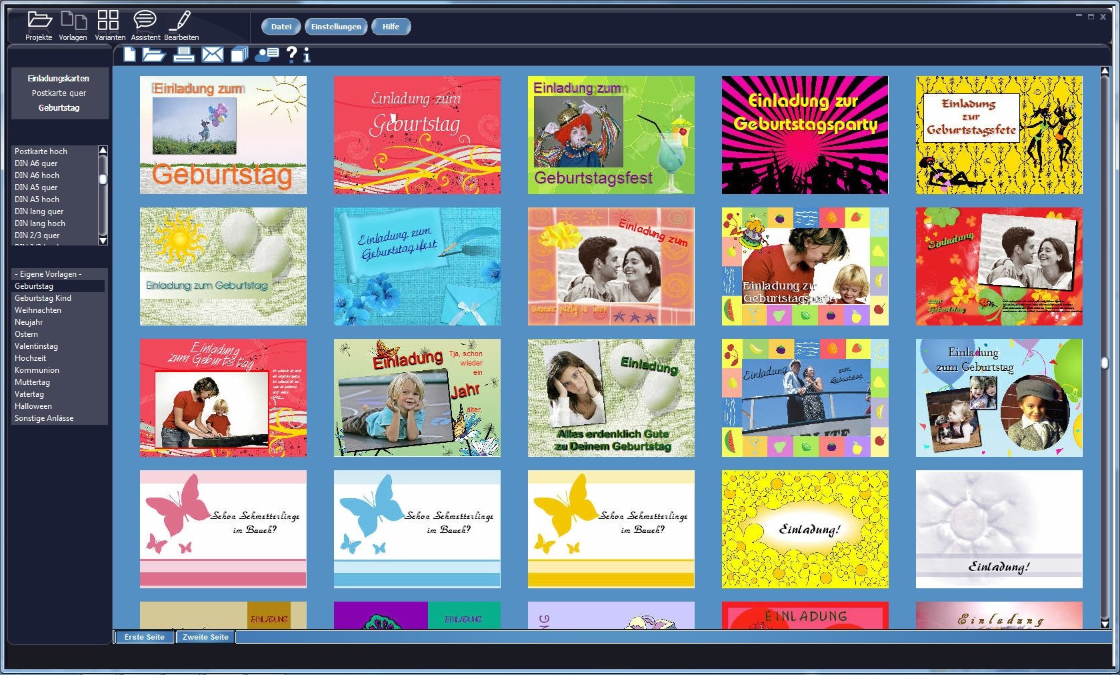Open the Einstellungen menu
Screen dimensions: 1120x675
(x=336, y=27)
